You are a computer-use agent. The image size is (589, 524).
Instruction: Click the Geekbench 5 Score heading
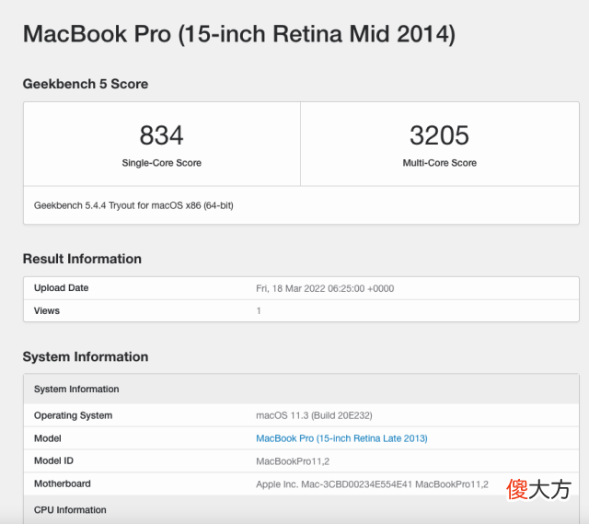(x=86, y=84)
